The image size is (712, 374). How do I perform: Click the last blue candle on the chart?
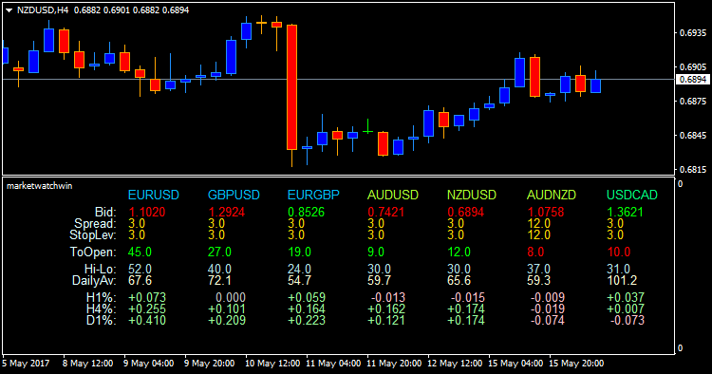coord(596,85)
